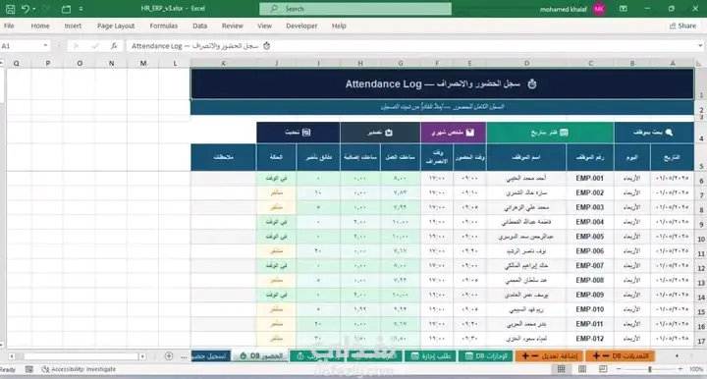This screenshot has width=707, height=379.
Task: Click the Search box in the title bar
Action: coord(355,9)
